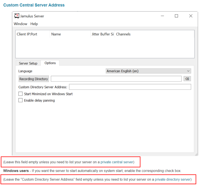Click the Client IP:Port column header

[33, 34]
